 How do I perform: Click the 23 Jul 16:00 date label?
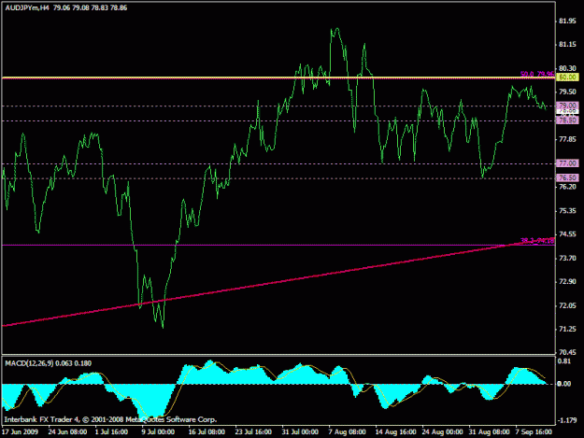click(x=253, y=432)
